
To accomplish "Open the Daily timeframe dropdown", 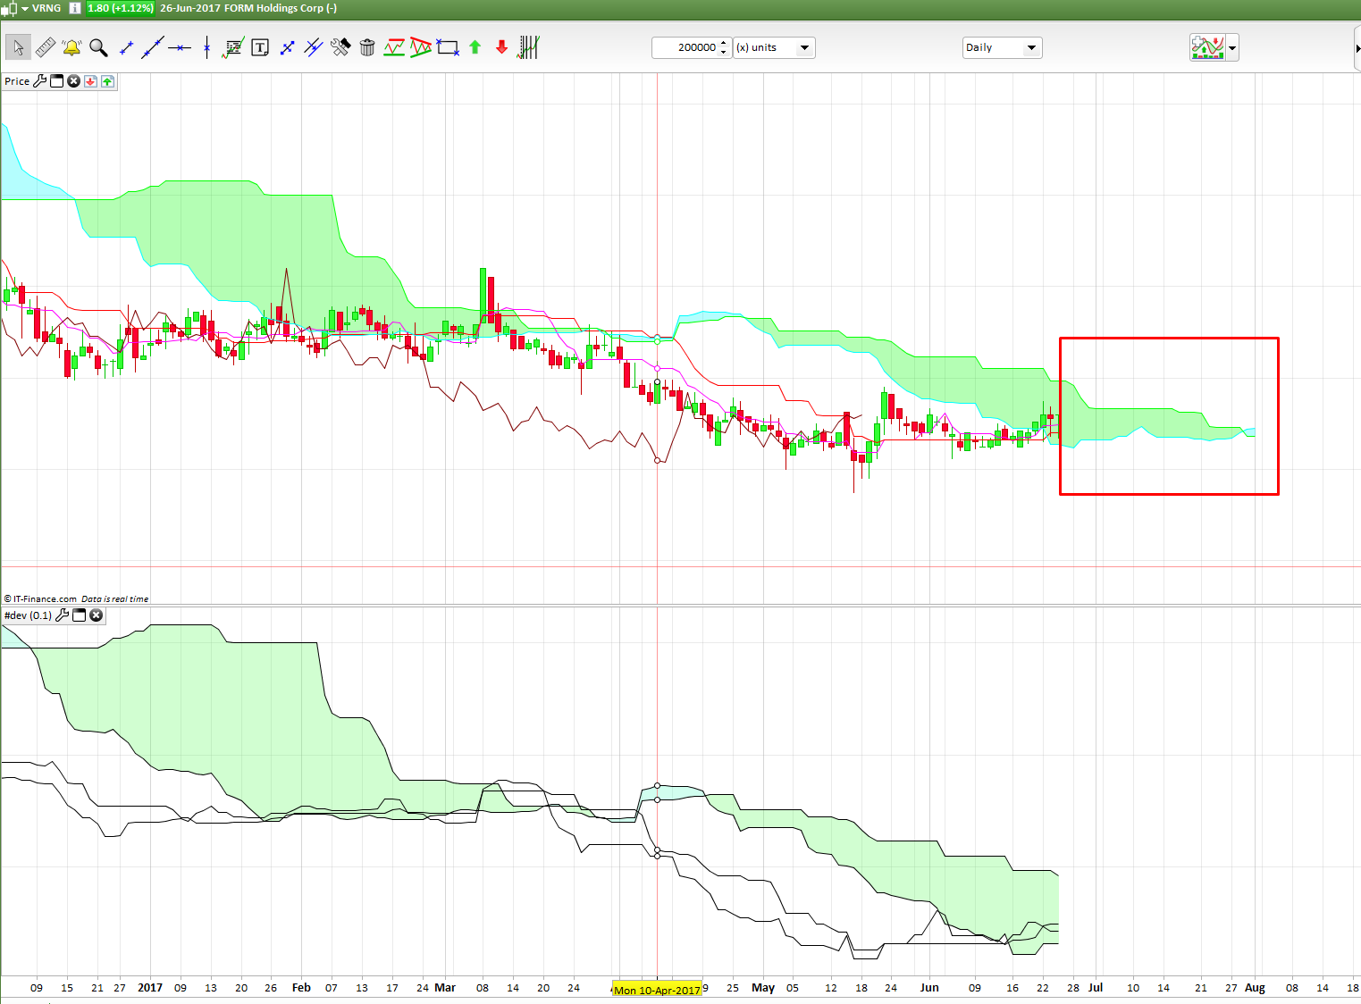I will (x=1003, y=47).
